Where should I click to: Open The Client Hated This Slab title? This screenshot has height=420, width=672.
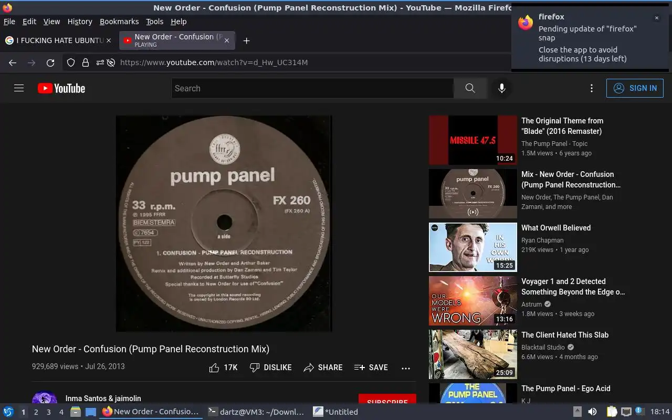tap(565, 335)
